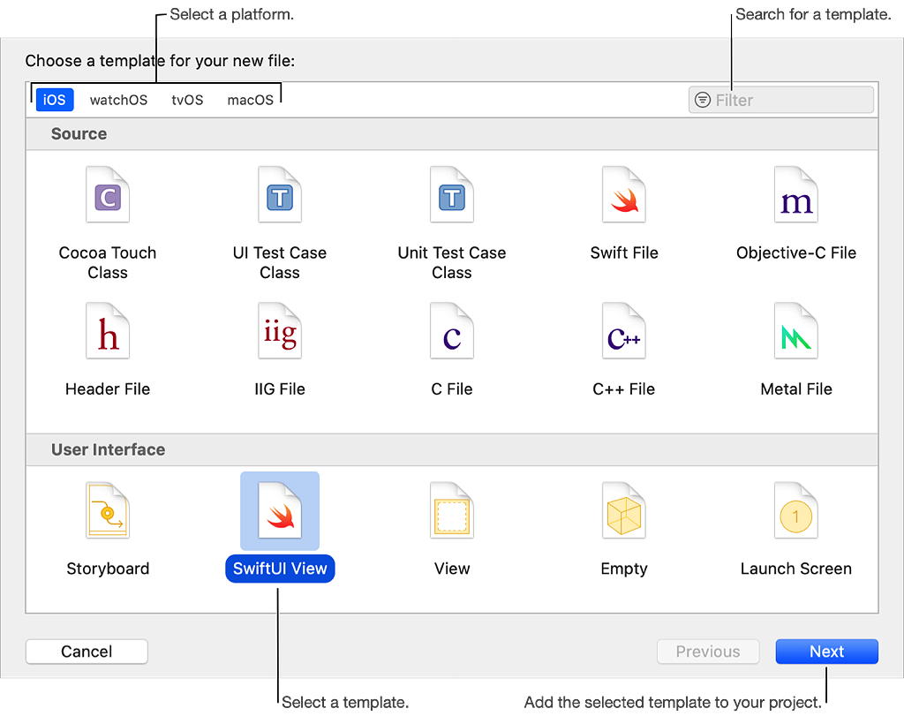Click the "Objective-C File" label
The image size is (904, 716).
point(796,252)
